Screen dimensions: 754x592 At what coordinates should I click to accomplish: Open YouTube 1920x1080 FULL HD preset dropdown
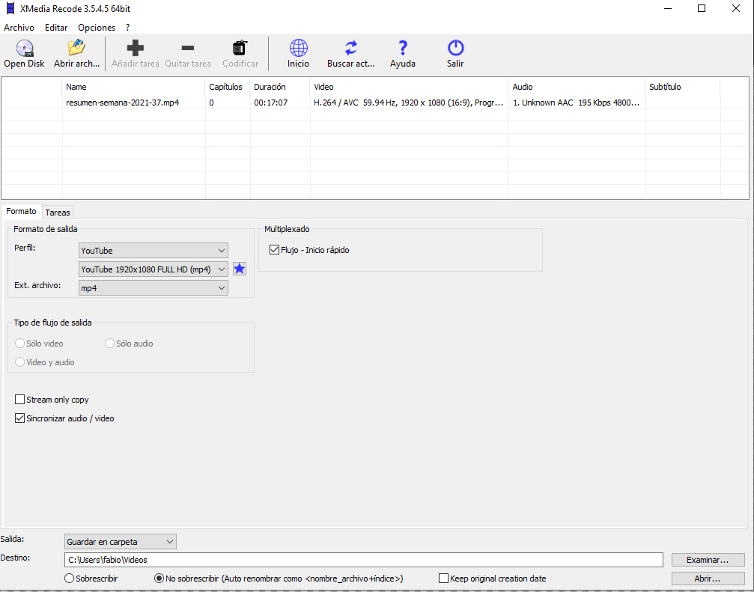[153, 269]
